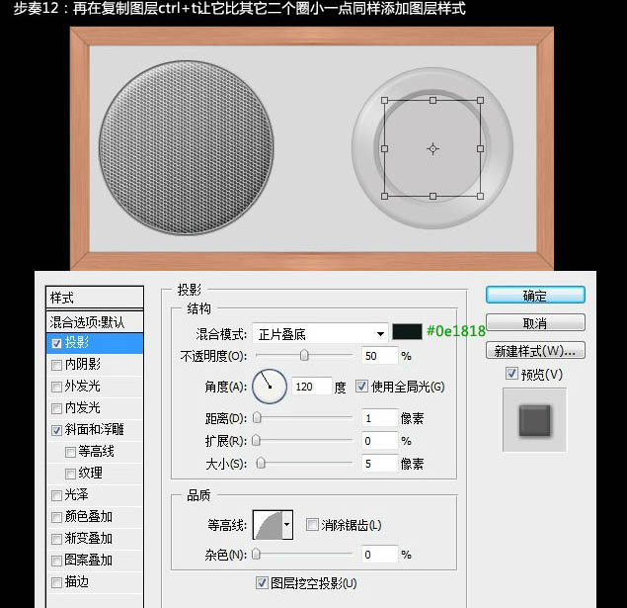Click the middle-left transform handle

pyautogui.click(x=385, y=148)
